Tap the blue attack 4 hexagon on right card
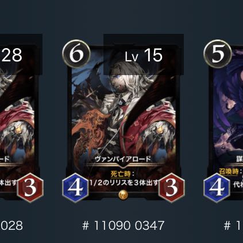Viewport: 243px width, 243px height. (217, 187)
